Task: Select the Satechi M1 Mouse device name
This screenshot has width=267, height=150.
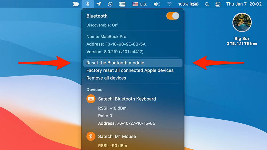Action: 117,136
